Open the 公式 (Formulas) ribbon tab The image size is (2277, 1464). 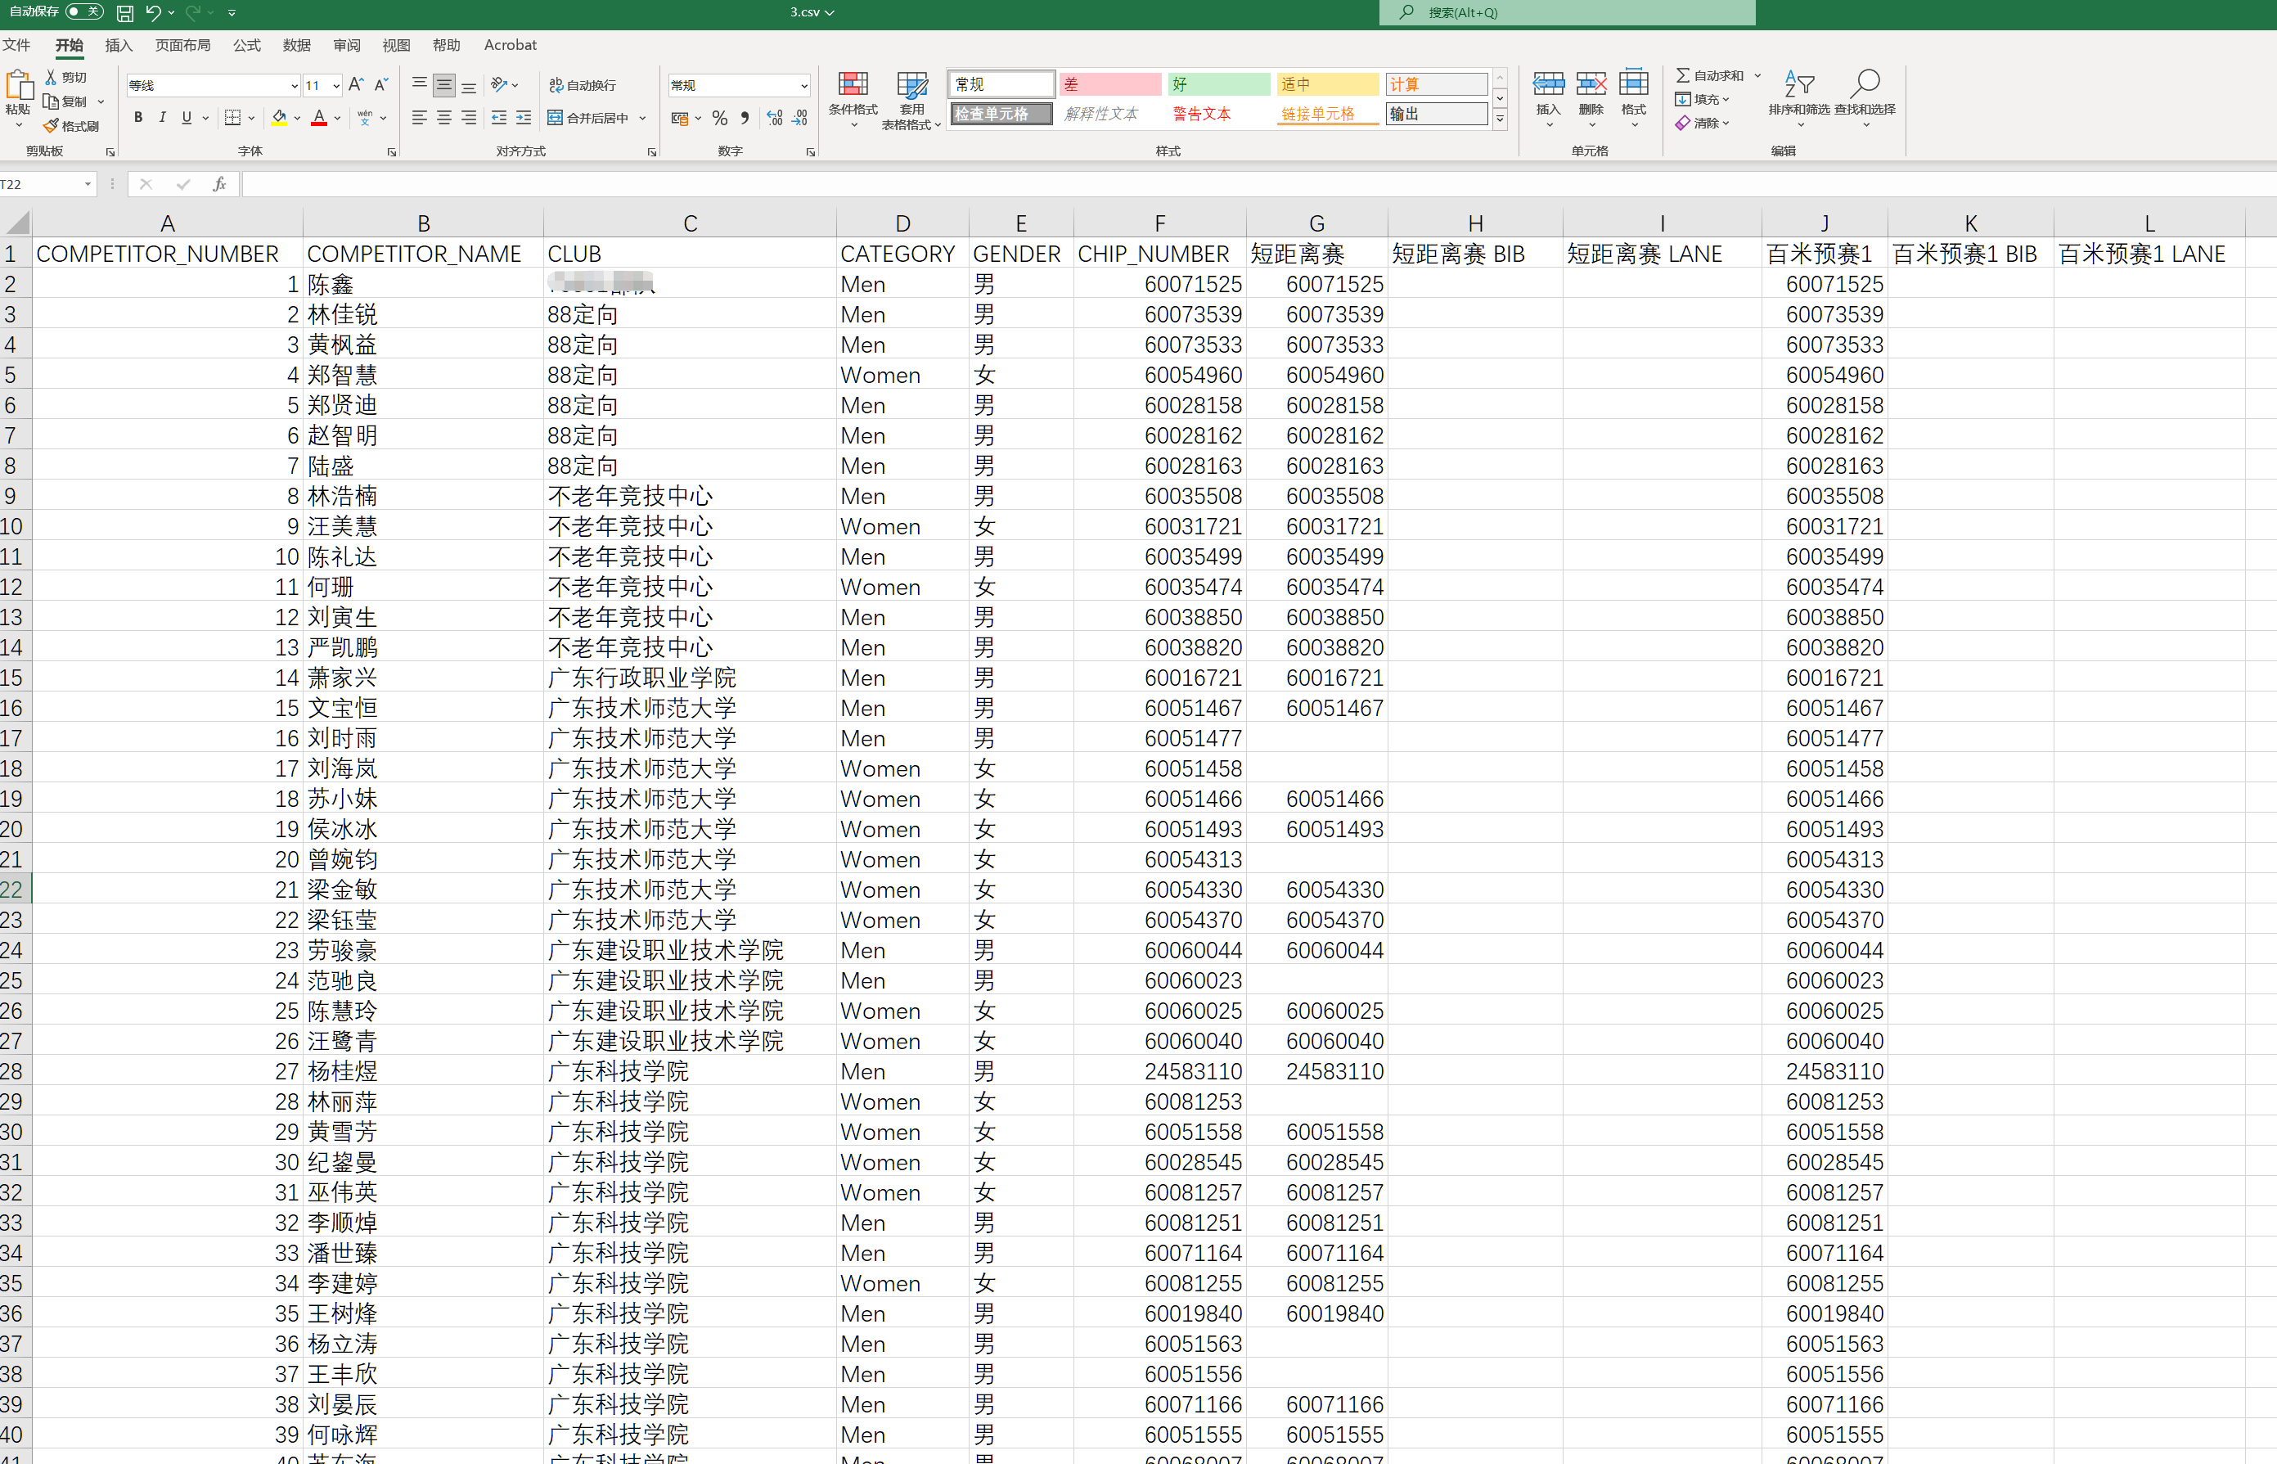coord(246,46)
